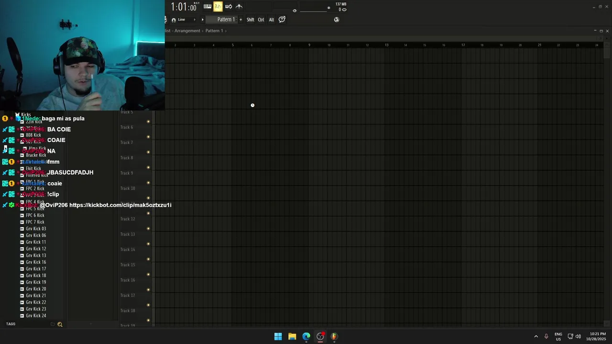The image size is (612, 344).
Task: Select the Grv Kick 16 sample
Action: (36, 262)
